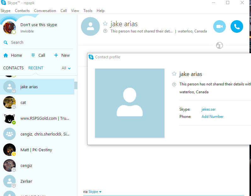Image resolution: width=251 pixels, height=196 pixels.
Task: Open the Contacts menu
Action: [22, 11]
